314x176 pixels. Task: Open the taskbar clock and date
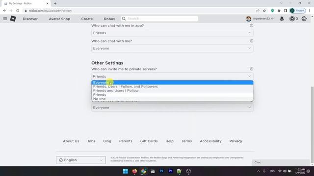click(300, 171)
